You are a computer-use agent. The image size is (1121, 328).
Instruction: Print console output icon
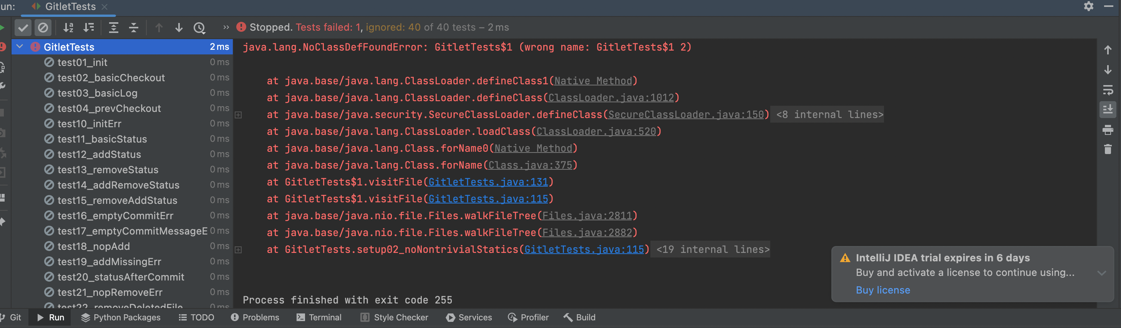tap(1108, 130)
